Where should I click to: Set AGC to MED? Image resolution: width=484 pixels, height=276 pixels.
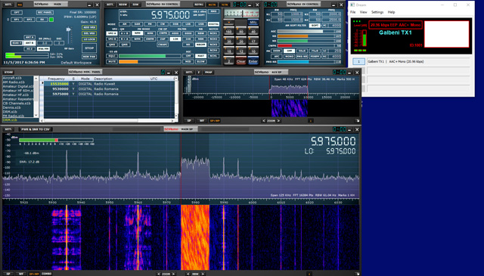pos(188,62)
